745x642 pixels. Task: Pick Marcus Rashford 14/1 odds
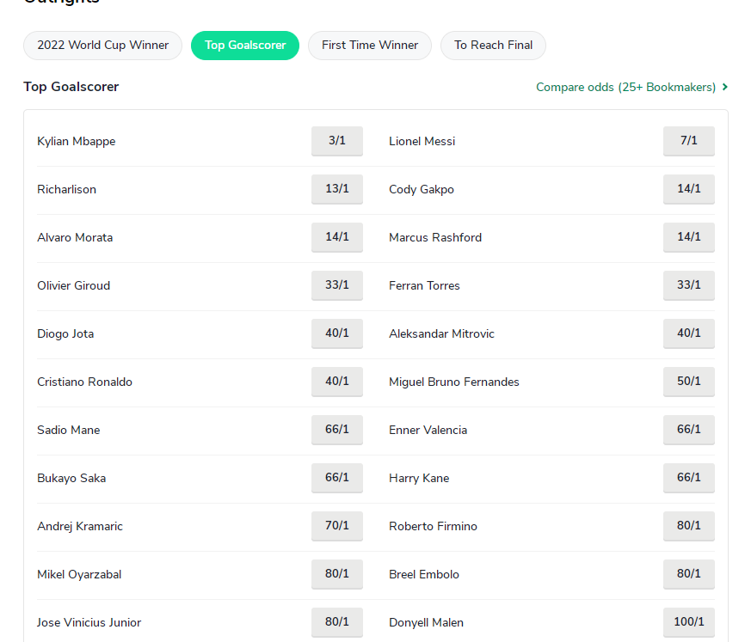pyautogui.click(x=689, y=237)
